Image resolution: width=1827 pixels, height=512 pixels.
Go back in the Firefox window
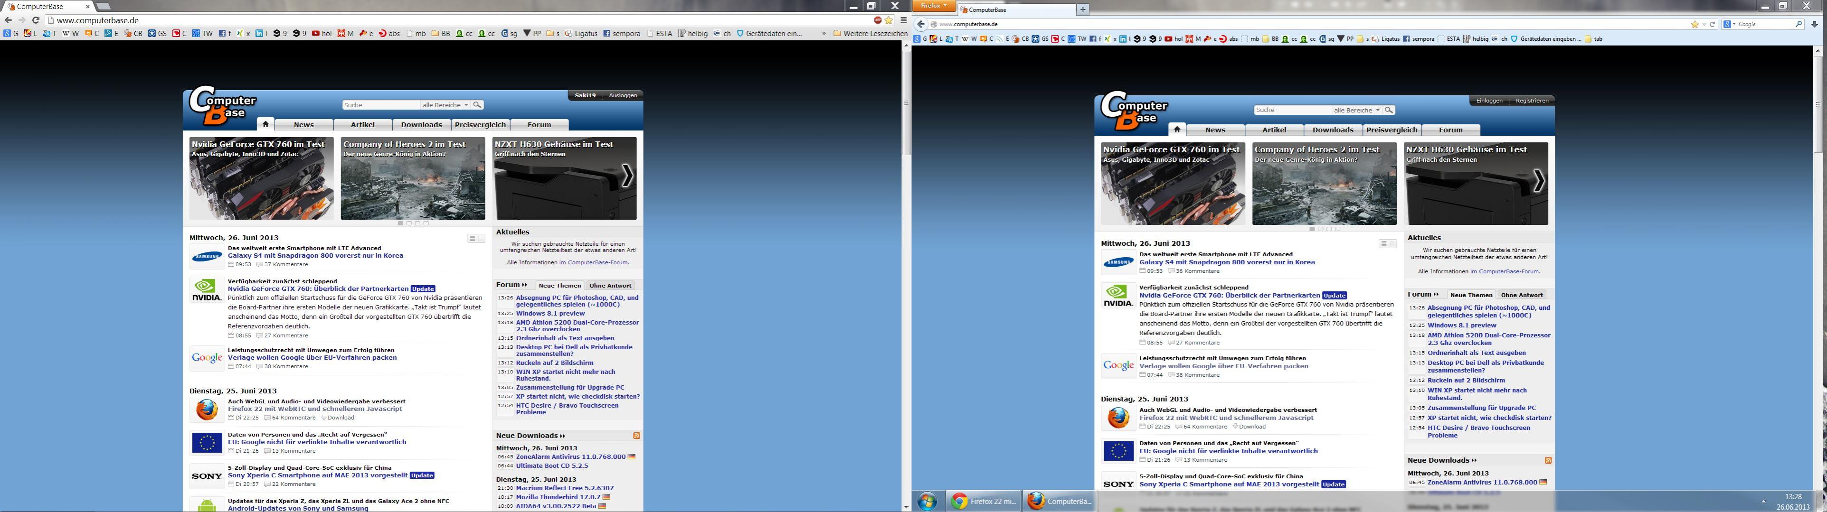point(921,24)
